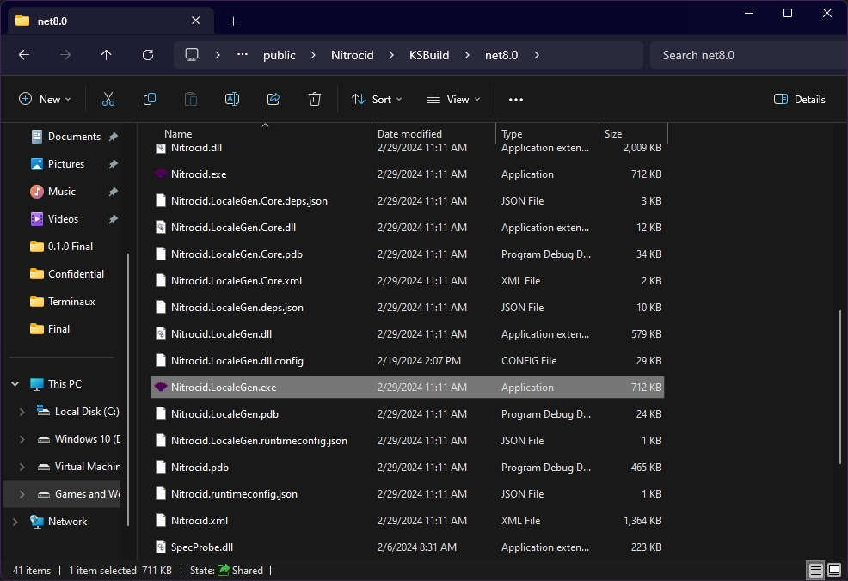Image resolution: width=848 pixels, height=581 pixels.
Task: Click the Cut scissors icon
Action: click(108, 99)
